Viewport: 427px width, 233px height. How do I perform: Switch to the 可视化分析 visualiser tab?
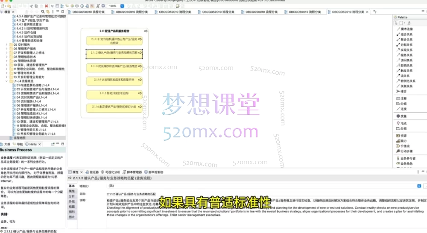pos(110,172)
